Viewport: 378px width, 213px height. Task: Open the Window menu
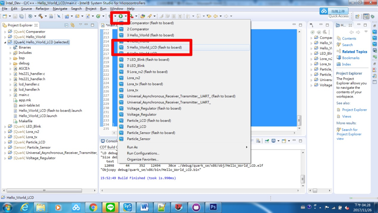click(116, 9)
